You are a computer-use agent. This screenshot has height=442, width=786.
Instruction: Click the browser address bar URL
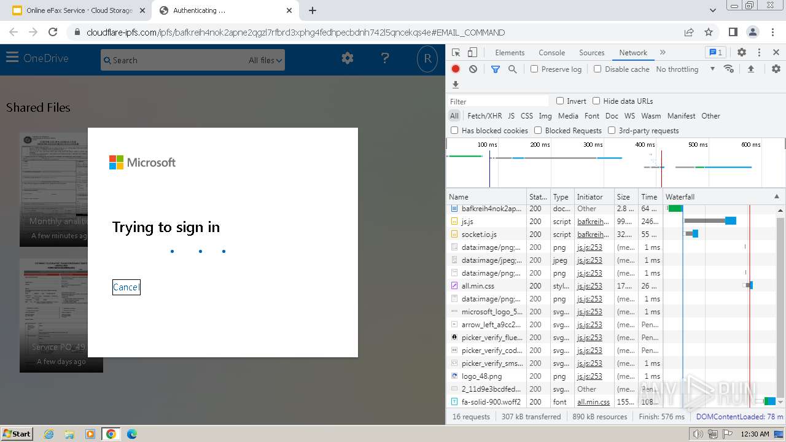(x=296, y=33)
